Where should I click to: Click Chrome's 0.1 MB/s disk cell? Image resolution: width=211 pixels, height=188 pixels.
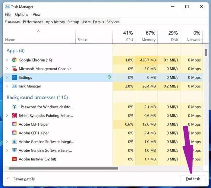(169, 60)
